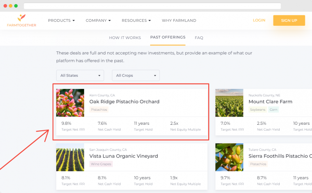Open Oak Ridge Pistachio Orchard thumbnail
This screenshot has width=312, height=193.
(x=70, y=103)
